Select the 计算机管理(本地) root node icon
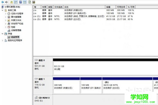Screen dimensions: 158x105 click(x=3, y=7)
